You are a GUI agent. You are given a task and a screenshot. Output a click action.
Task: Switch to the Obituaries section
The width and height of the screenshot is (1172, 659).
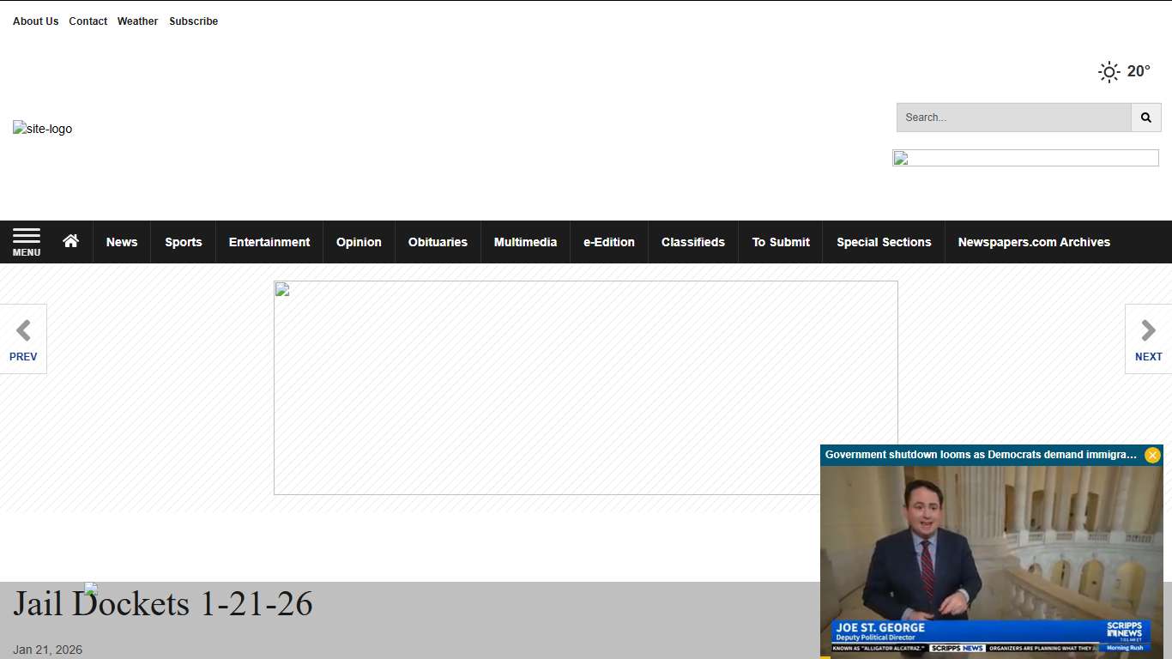point(438,241)
